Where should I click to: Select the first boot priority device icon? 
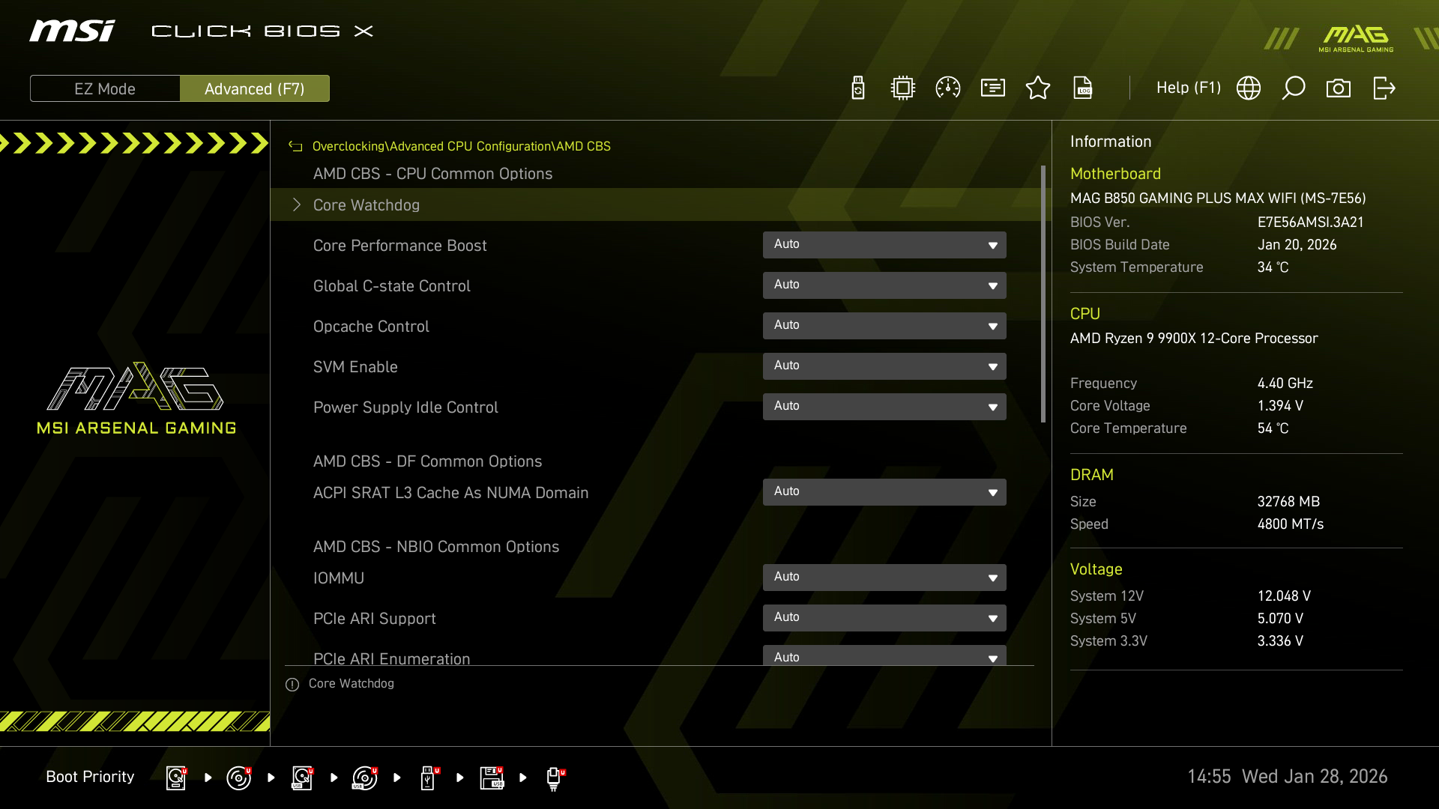coord(176,778)
